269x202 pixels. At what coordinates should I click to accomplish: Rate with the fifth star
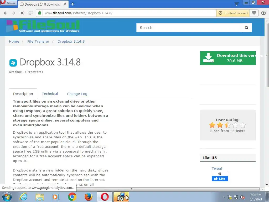243,125
